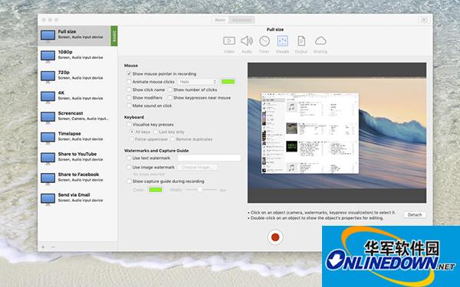This screenshot has width=460, height=287.
Task: Switch to the Basic tab
Action: (220, 20)
